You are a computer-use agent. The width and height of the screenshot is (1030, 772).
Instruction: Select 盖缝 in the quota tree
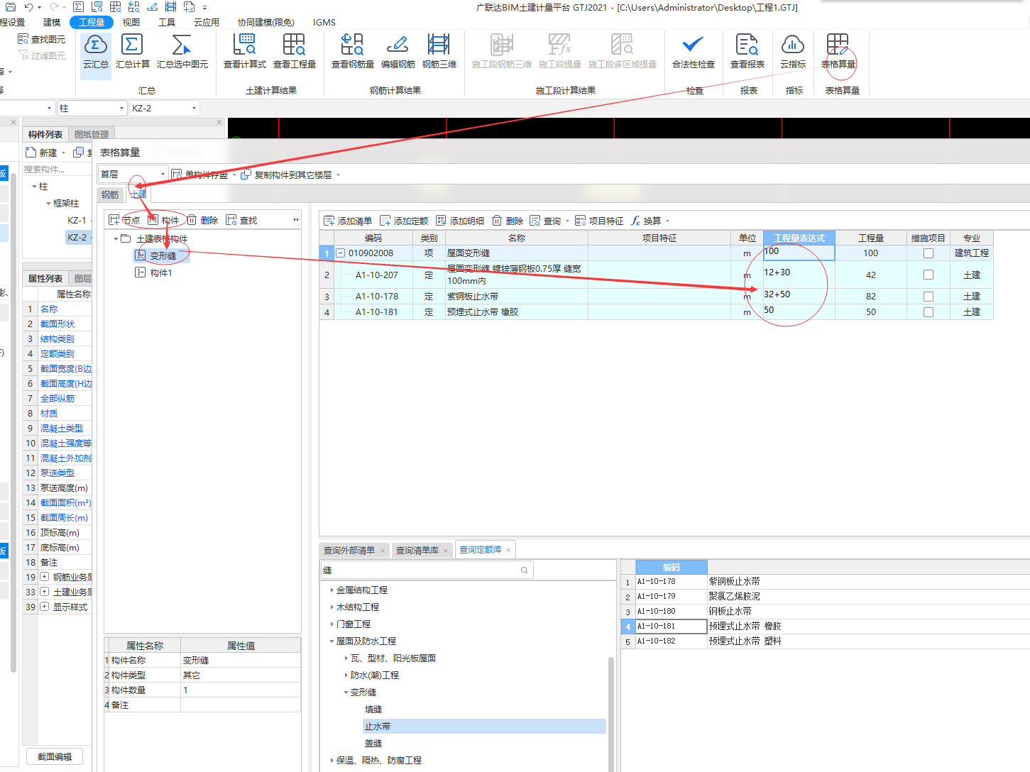click(x=373, y=744)
